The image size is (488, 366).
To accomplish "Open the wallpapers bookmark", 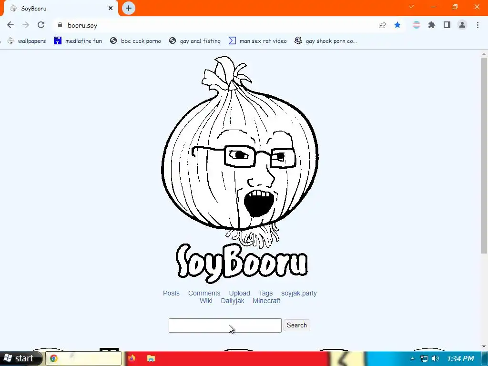I will point(27,41).
